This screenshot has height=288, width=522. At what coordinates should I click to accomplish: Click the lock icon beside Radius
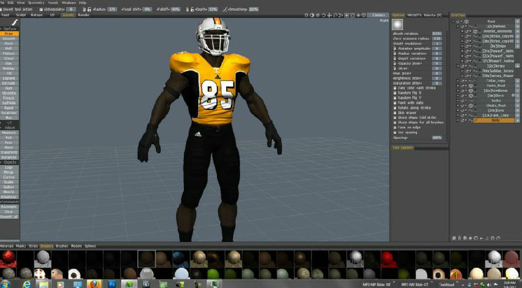88,9
